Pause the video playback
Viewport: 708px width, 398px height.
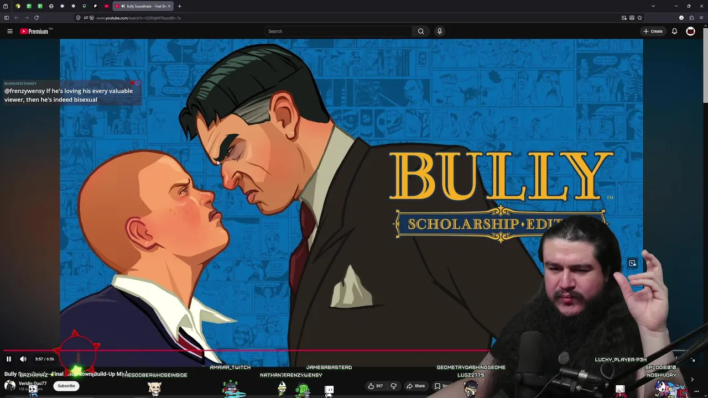9,359
